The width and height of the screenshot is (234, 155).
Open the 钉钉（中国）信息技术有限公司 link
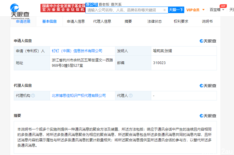77,51
